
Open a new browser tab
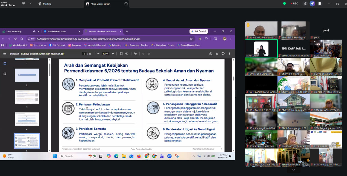[x=127, y=31]
